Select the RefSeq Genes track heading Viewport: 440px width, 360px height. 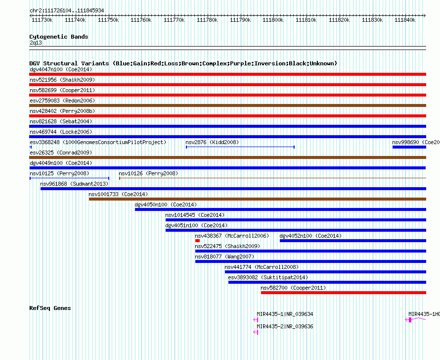tap(50, 308)
